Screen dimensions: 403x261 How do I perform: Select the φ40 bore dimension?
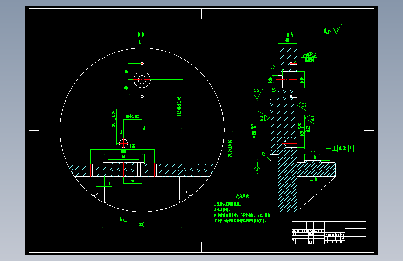302,79
